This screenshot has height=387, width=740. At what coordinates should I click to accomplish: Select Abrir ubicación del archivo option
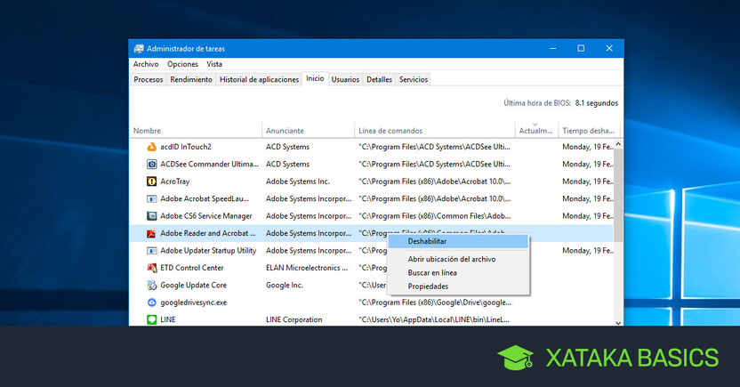(451, 259)
